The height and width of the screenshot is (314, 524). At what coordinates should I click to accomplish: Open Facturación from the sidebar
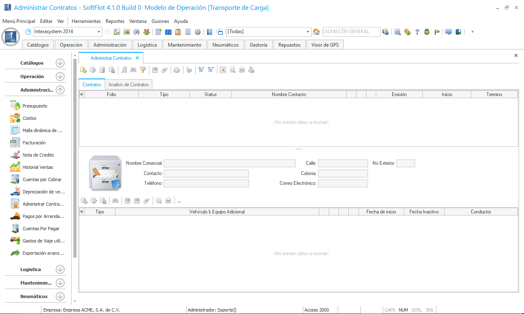[x=34, y=143]
